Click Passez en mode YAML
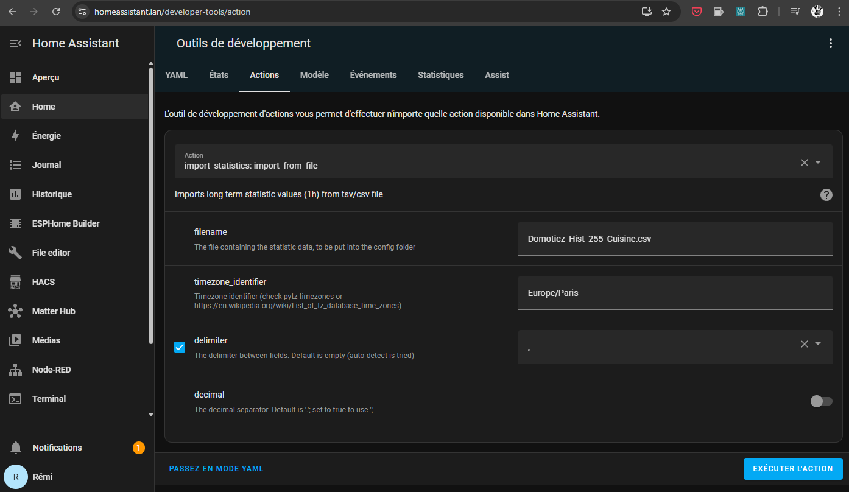 coord(216,469)
